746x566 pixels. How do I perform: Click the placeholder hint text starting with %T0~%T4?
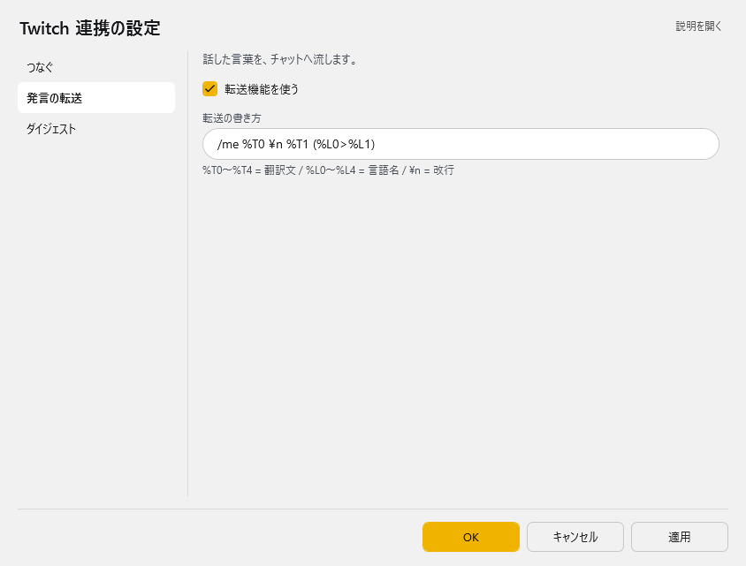[x=328, y=170]
